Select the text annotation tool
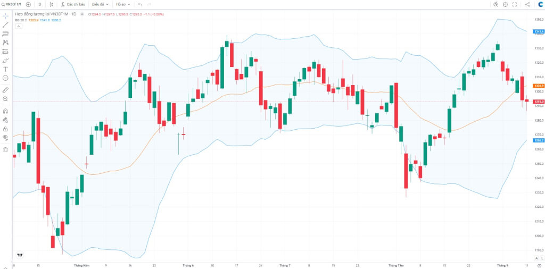The height and width of the screenshot is (269, 545). [5, 70]
